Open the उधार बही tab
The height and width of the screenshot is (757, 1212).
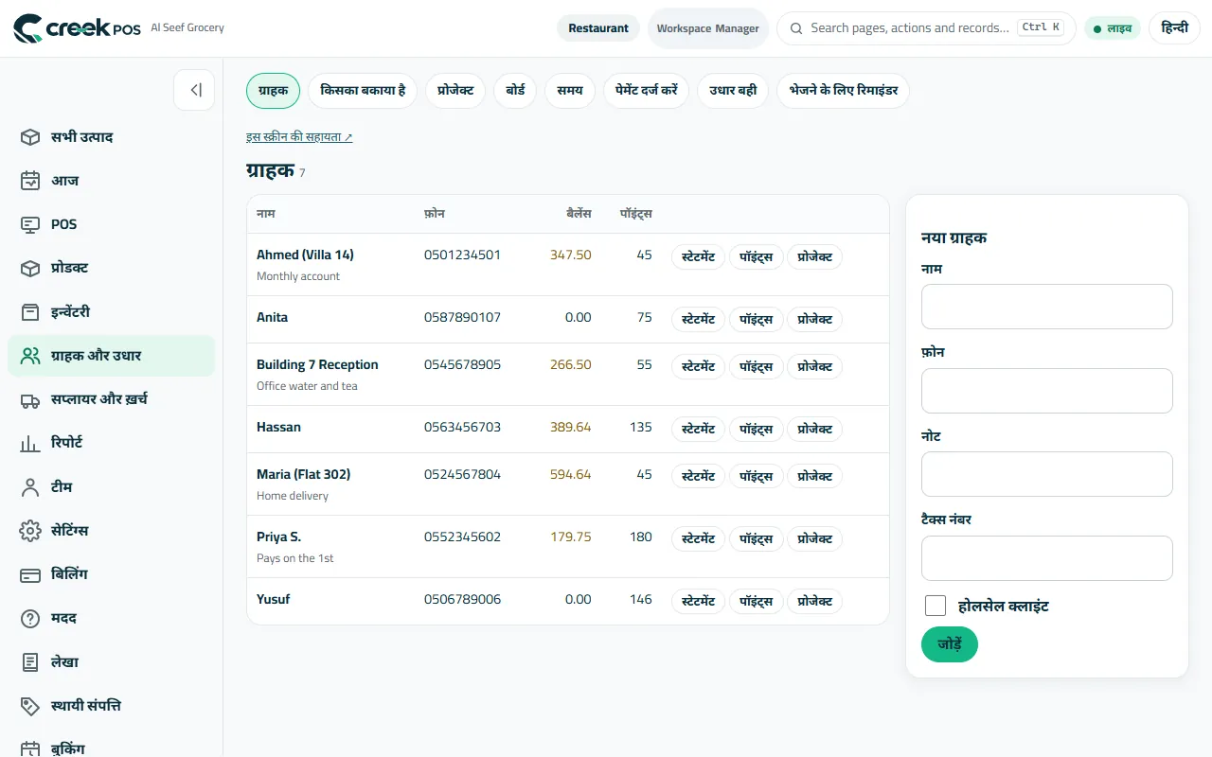click(x=734, y=91)
